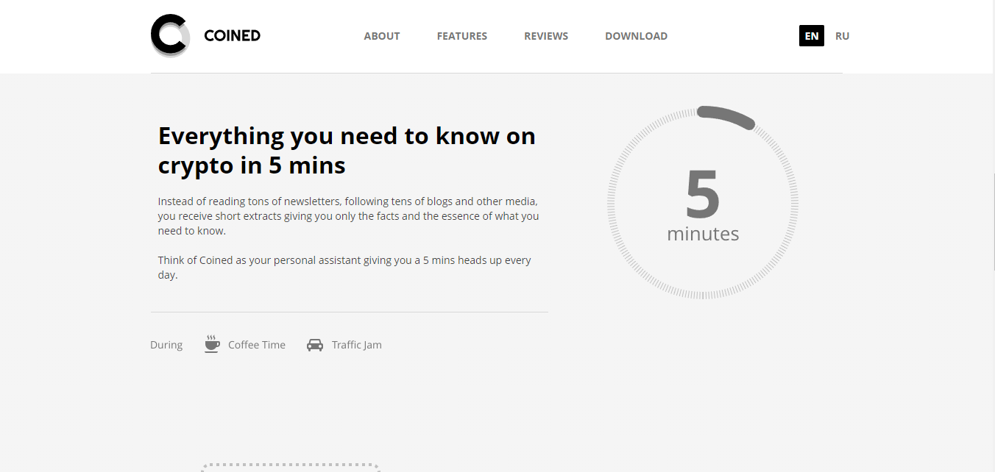Open the About menu item

(x=382, y=36)
